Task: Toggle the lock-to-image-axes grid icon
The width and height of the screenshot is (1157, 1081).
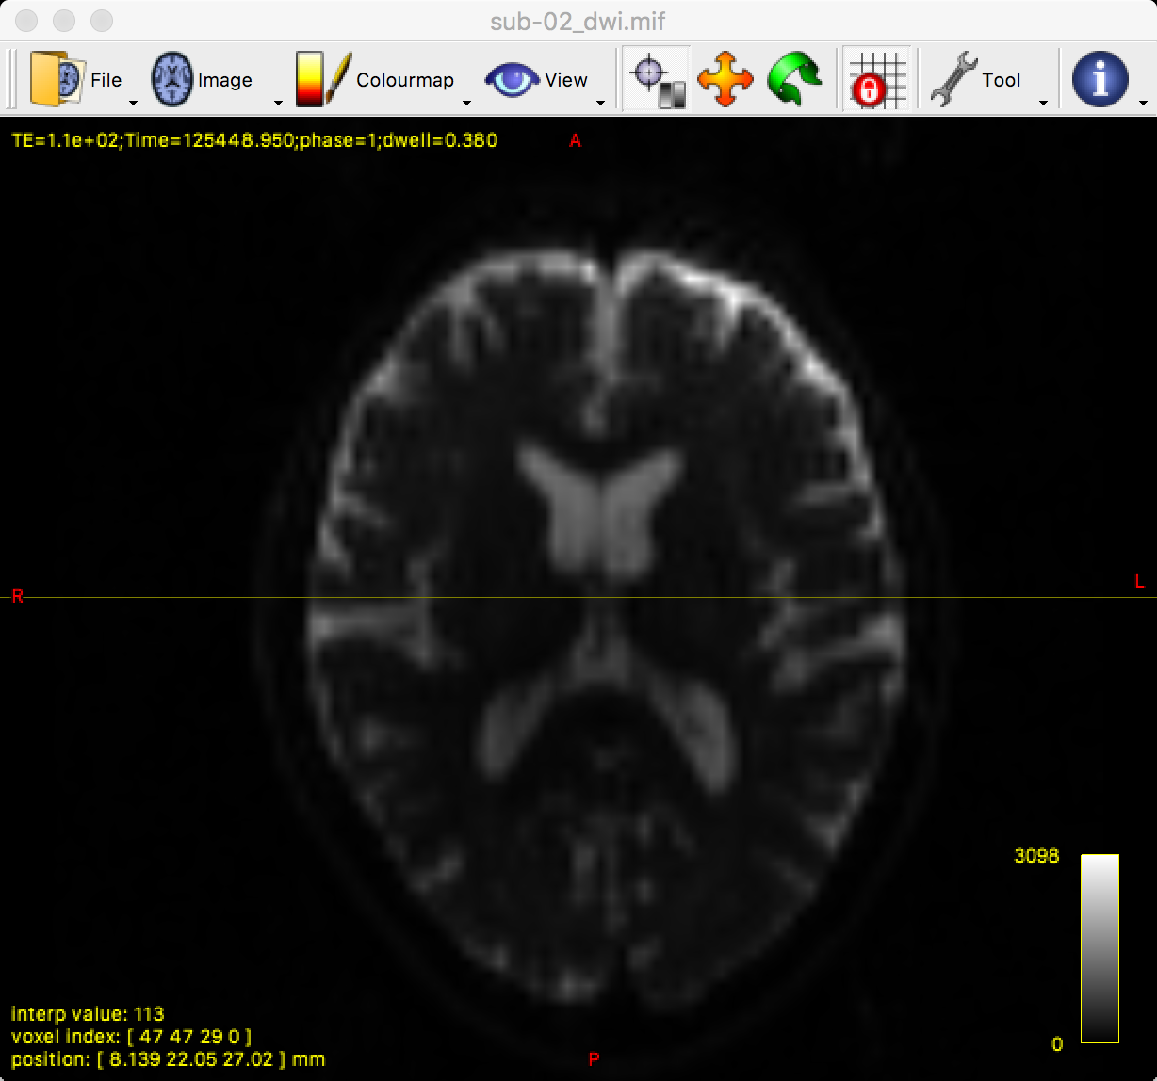Action: pos(877,80)
